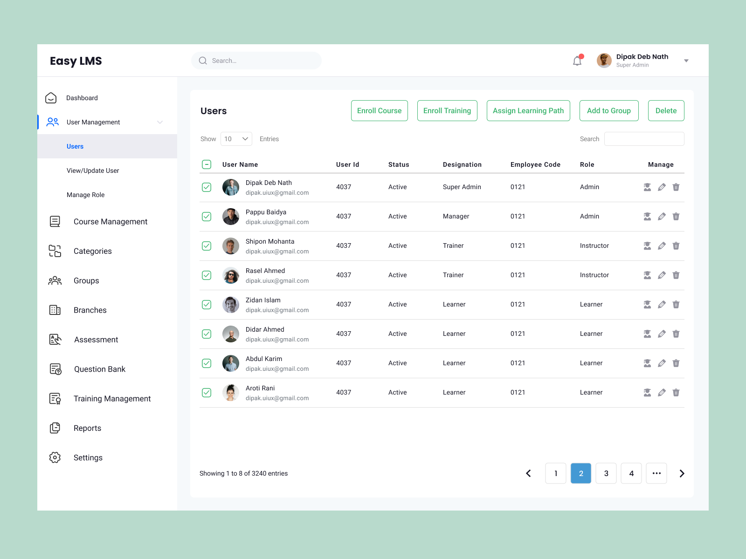The width and height of the screenshot is (746, 559).
Task: Toggle the select-all checkbox in the table header
Action: pos(207,164)
